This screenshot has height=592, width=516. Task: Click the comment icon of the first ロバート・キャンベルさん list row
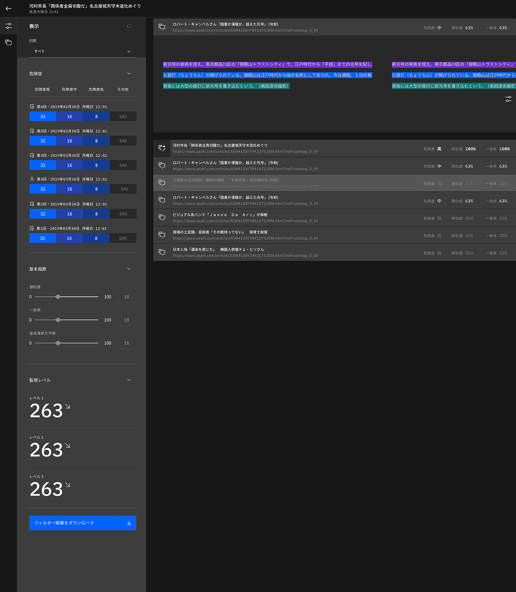(162, 166)
